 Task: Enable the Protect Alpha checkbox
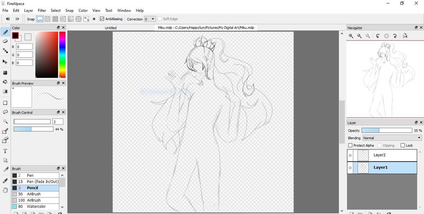click(350, 145)
